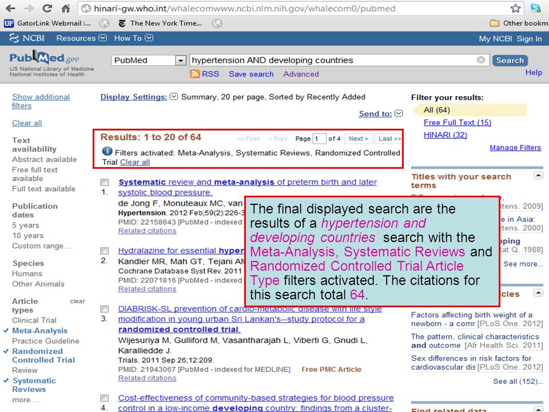The height and width of the screenshot is (412, 549).
Task: Open the Advanced search link
Action: 301,74
